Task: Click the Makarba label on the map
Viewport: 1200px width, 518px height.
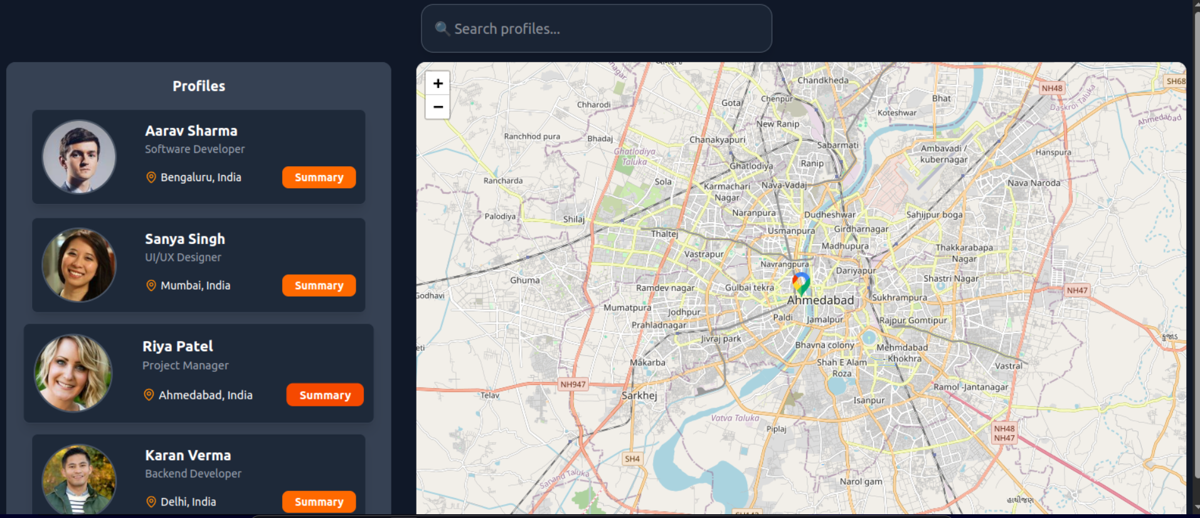Action: (647, 362)
